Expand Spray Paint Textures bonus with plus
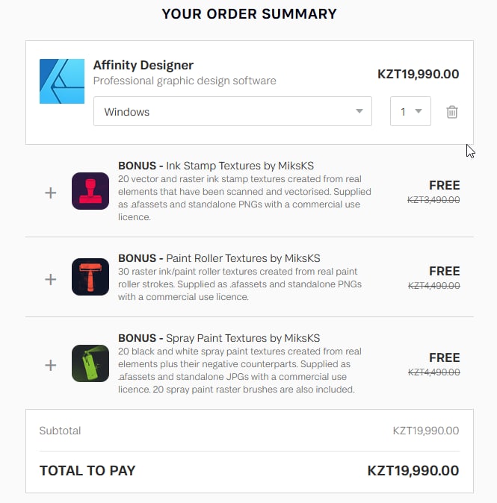The image size is (497, 503). point(51,365)
